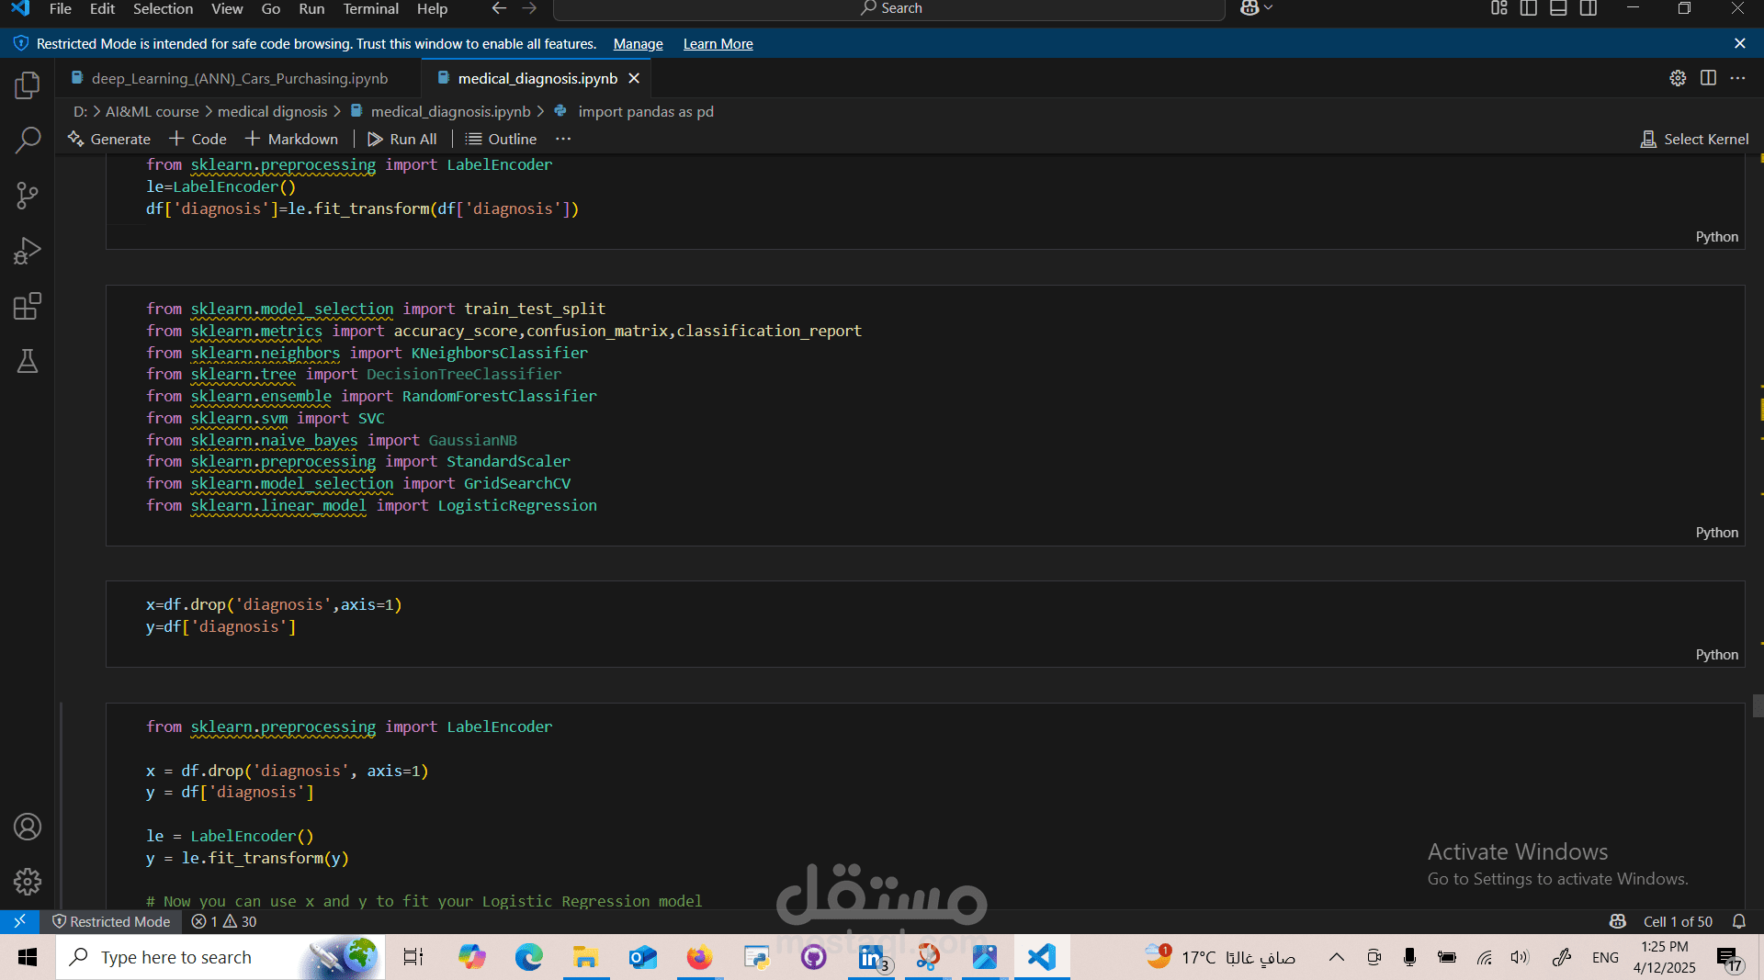Open the Selection menu
Viewport: 1764px width, 980px height.
pos(163,8)
